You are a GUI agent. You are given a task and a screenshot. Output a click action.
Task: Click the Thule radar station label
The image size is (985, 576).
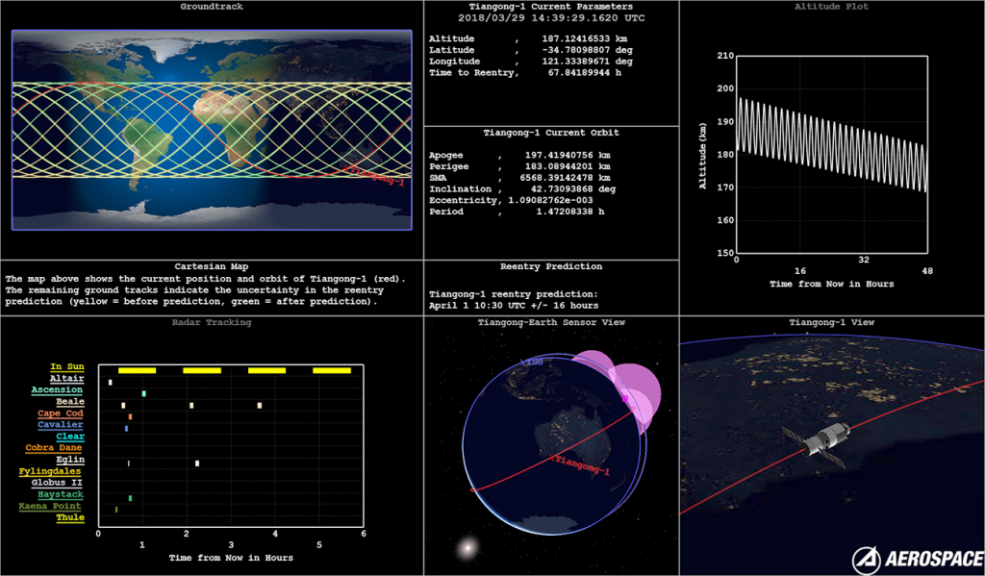coord(70,517)
